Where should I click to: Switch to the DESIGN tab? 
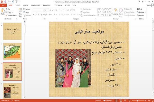26,5
